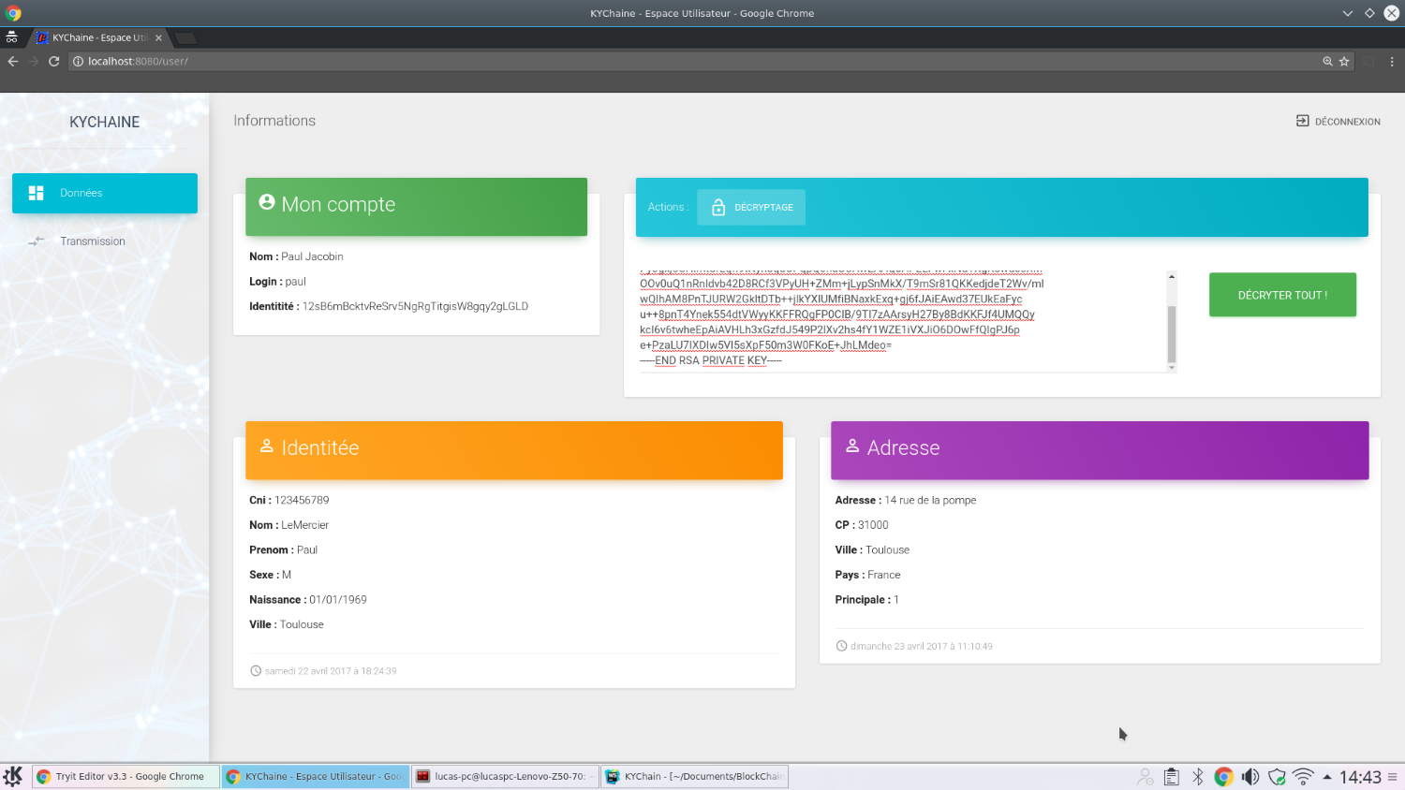Click the Décrypter Tout green button
1405x790 pixels.
pos(1281,295)
